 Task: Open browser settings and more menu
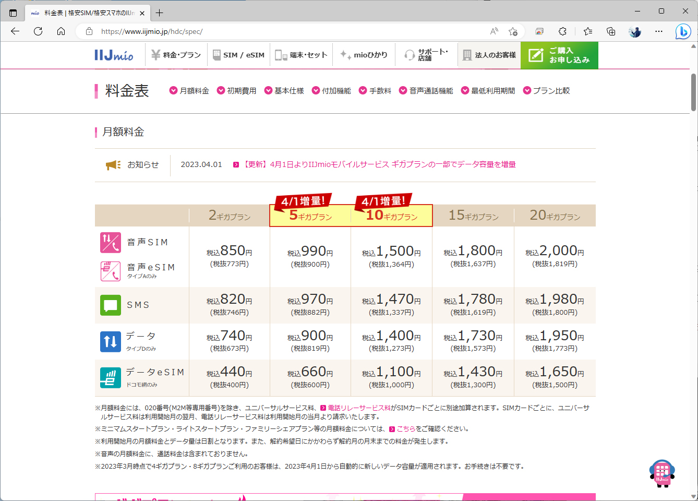659,31
